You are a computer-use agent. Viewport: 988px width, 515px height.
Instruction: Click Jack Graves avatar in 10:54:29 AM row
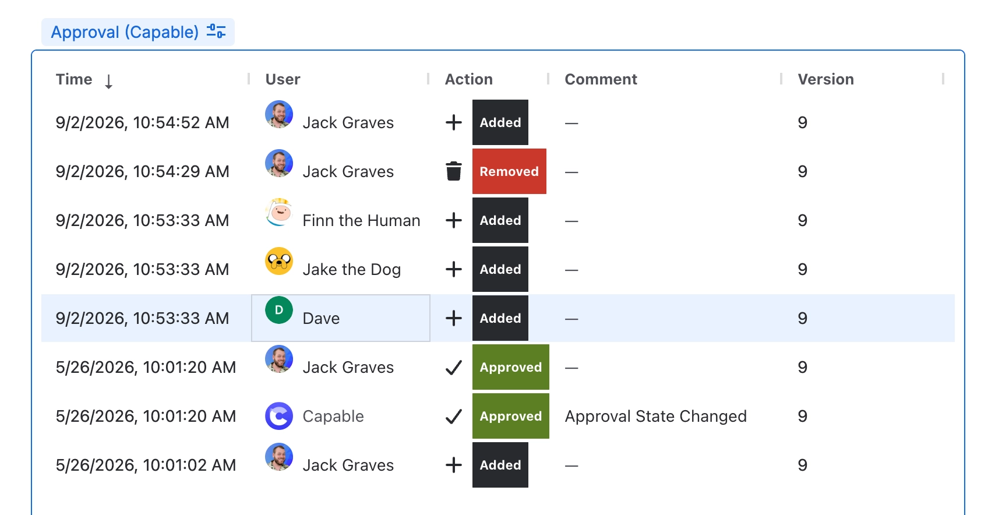tap(279, 163)
